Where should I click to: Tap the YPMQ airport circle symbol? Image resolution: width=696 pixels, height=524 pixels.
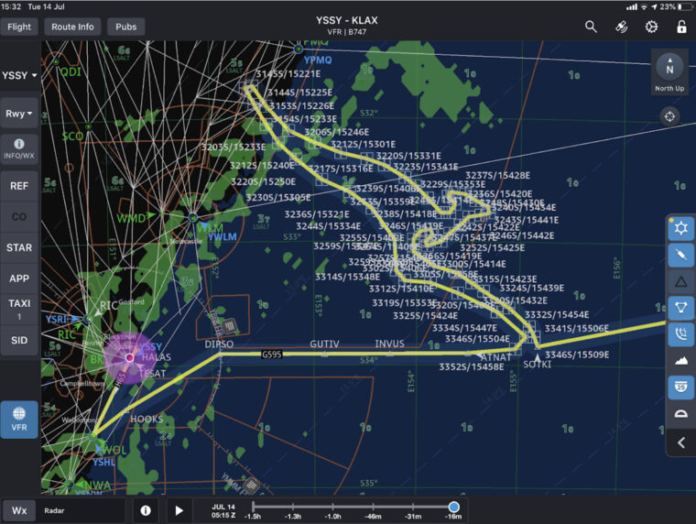point(299,49)
